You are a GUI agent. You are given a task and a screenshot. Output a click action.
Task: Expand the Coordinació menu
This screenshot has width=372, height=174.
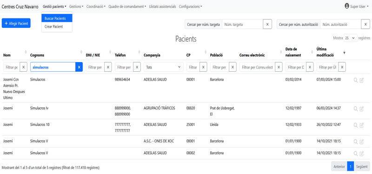tap(96, 6)
